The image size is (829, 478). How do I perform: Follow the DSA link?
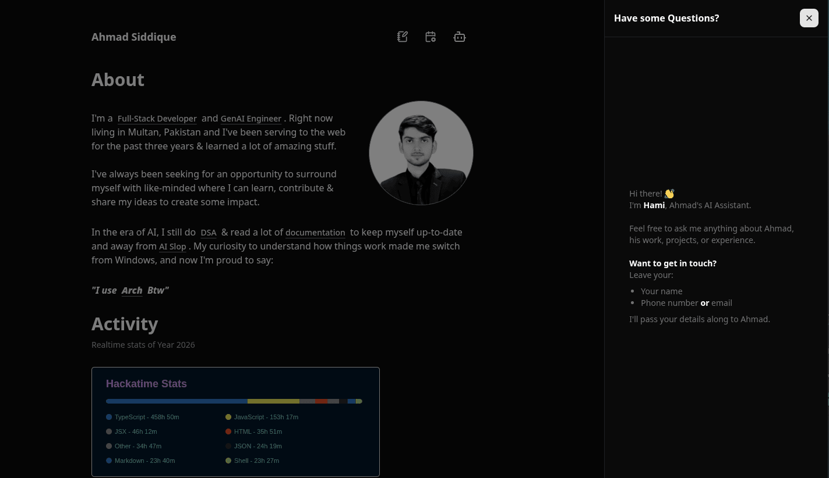(x=209, y=233)
